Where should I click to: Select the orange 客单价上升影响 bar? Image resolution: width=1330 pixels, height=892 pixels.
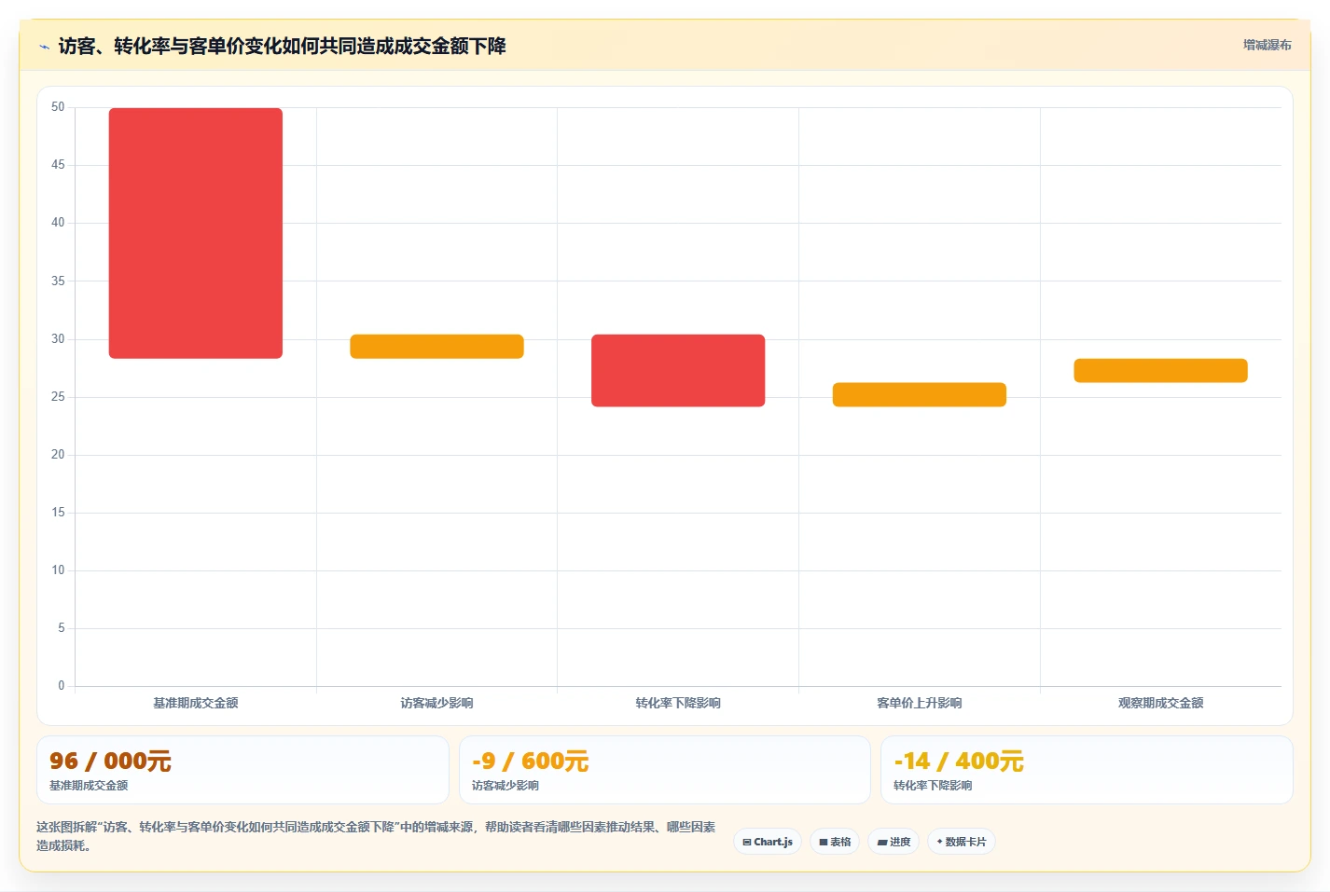[920, 394]
